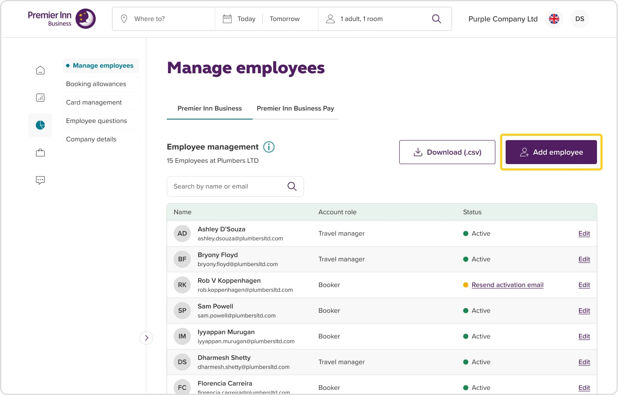Screen dimensions: 618x395
Task: Open the home icon in sidebar
Action: tap(40, 70)
